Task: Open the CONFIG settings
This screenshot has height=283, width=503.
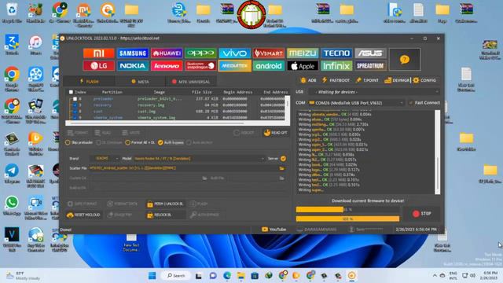Action: tap(424, 80)
